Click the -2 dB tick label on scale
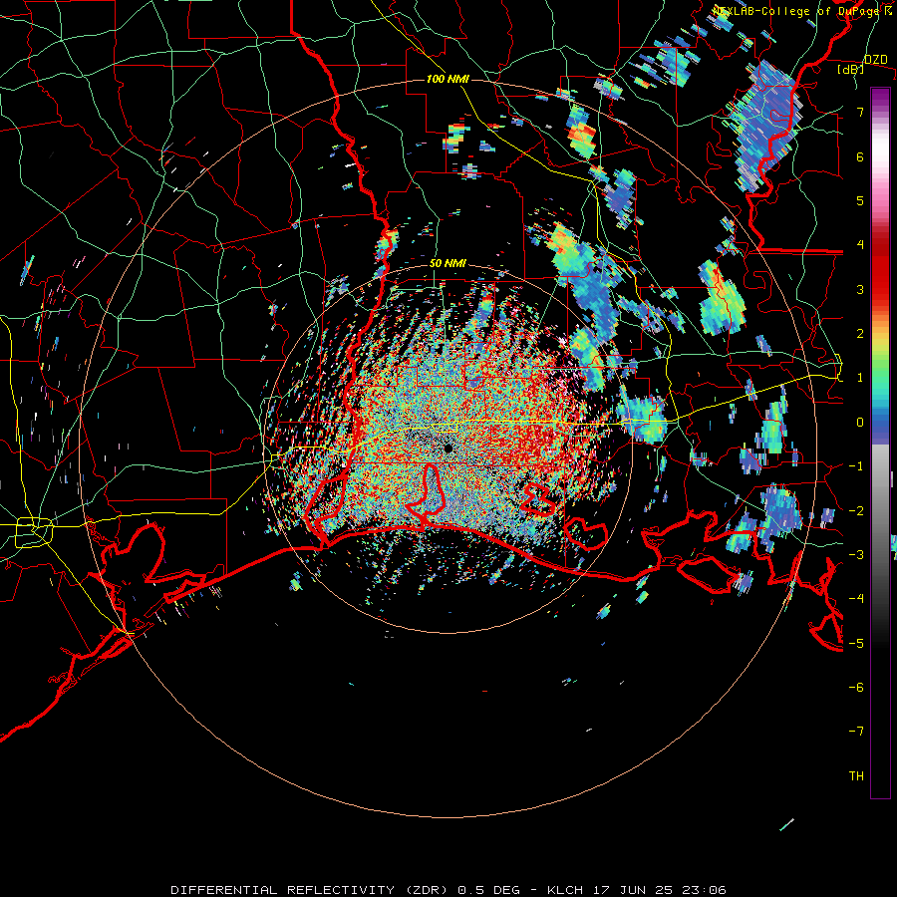The height and width of the screenshot is (897, 897). (x=856, y=510)
